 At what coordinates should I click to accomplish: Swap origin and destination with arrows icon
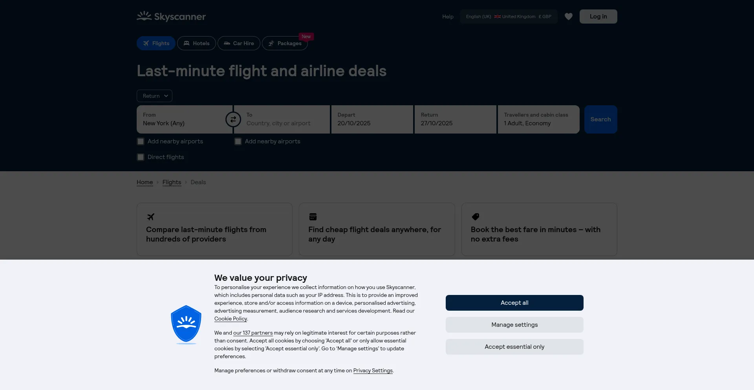(233, 119)
